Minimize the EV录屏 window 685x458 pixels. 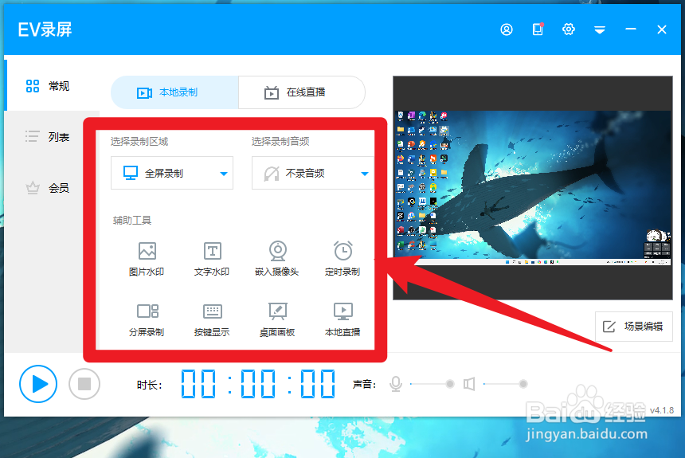[630, 29]
